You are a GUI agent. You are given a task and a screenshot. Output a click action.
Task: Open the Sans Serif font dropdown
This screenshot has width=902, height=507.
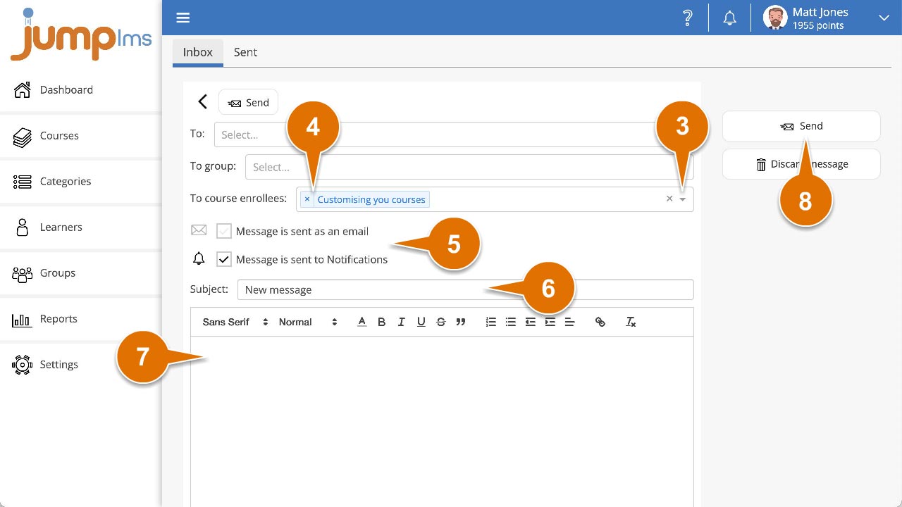pyautogui.click(x=235, y=322)
